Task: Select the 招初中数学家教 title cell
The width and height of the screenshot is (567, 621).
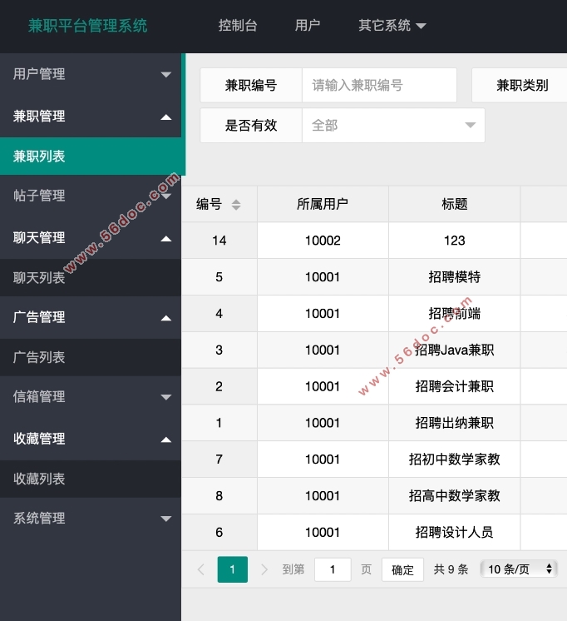Action: pos(454,459)
